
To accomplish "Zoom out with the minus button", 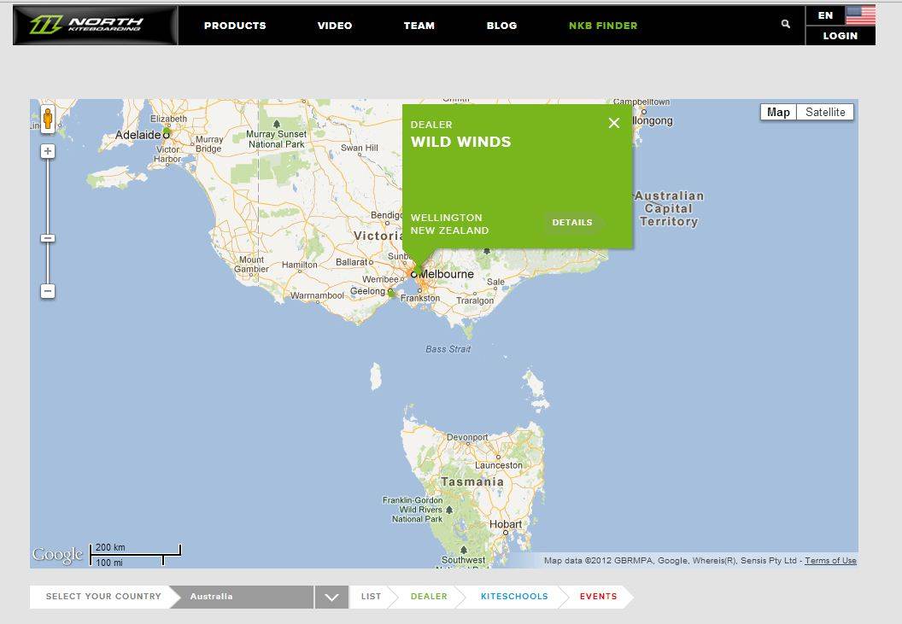I will [x=48, y=291].
